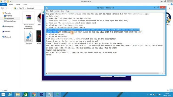
Task: Select the YT thumbnail image file
Action: pos(39,37)
